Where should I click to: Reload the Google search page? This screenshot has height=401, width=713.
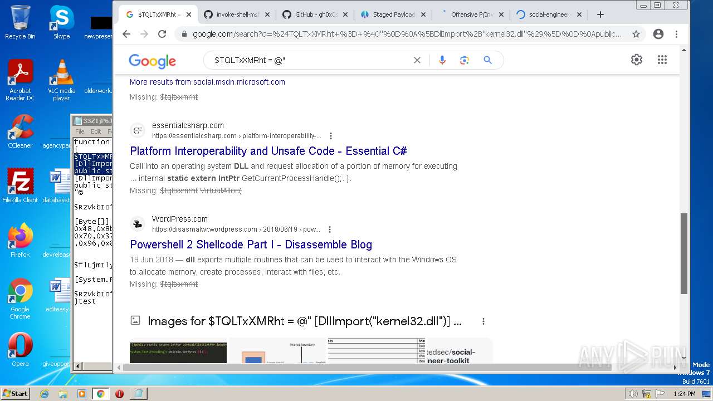tap(162, 34)
